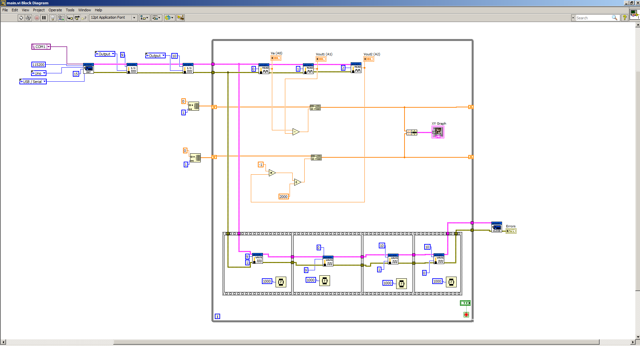Select the first Set Pin Mode I/O node
The height and width of the screenshot is (346, 640).
pyautogui.click(x=132, y=68)
